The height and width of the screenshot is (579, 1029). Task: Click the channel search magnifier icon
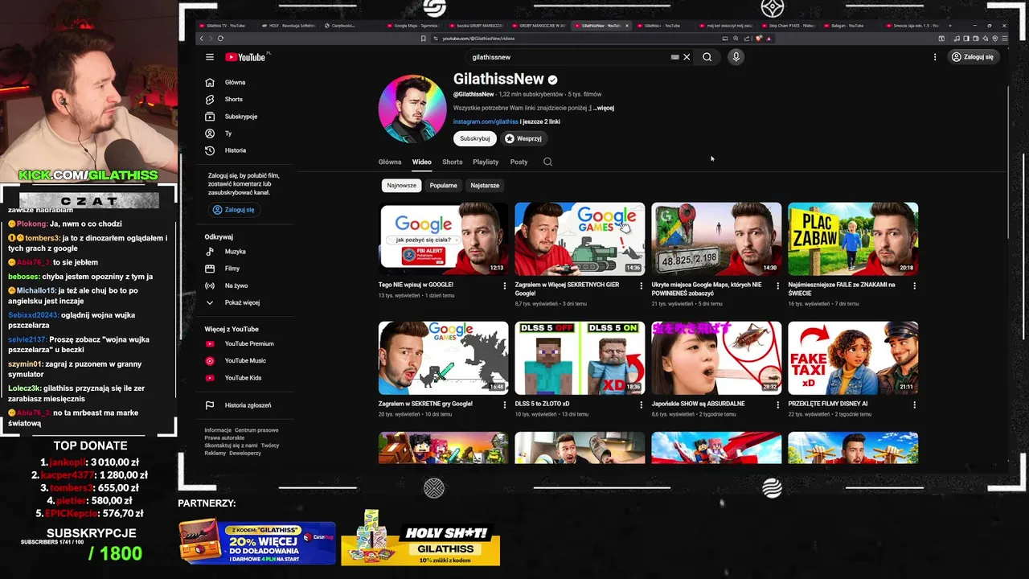click(547, 162)
